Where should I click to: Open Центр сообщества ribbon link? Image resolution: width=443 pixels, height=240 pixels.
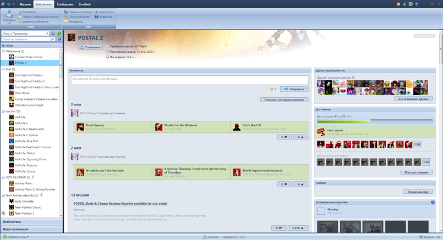[x=76, y=17]
